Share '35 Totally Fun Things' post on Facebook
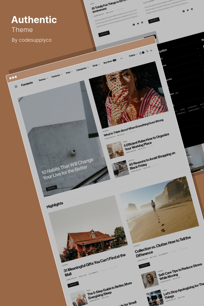 (x=134, y=24)
